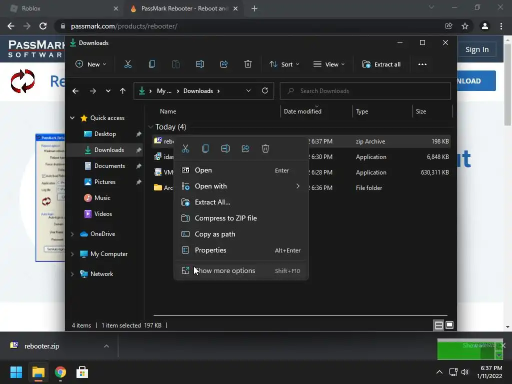The width and height of the screenshot is (512, 384).
Task: Open the New item dropdown
Action: pos(91,64)
